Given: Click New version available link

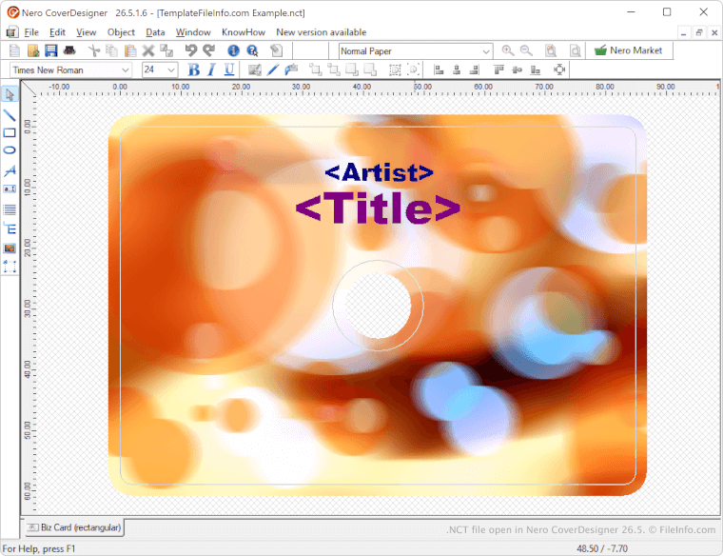Looking at the screenshot, I should [321, 32].
